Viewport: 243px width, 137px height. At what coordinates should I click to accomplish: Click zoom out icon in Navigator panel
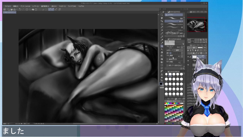(x=196, y=40)
